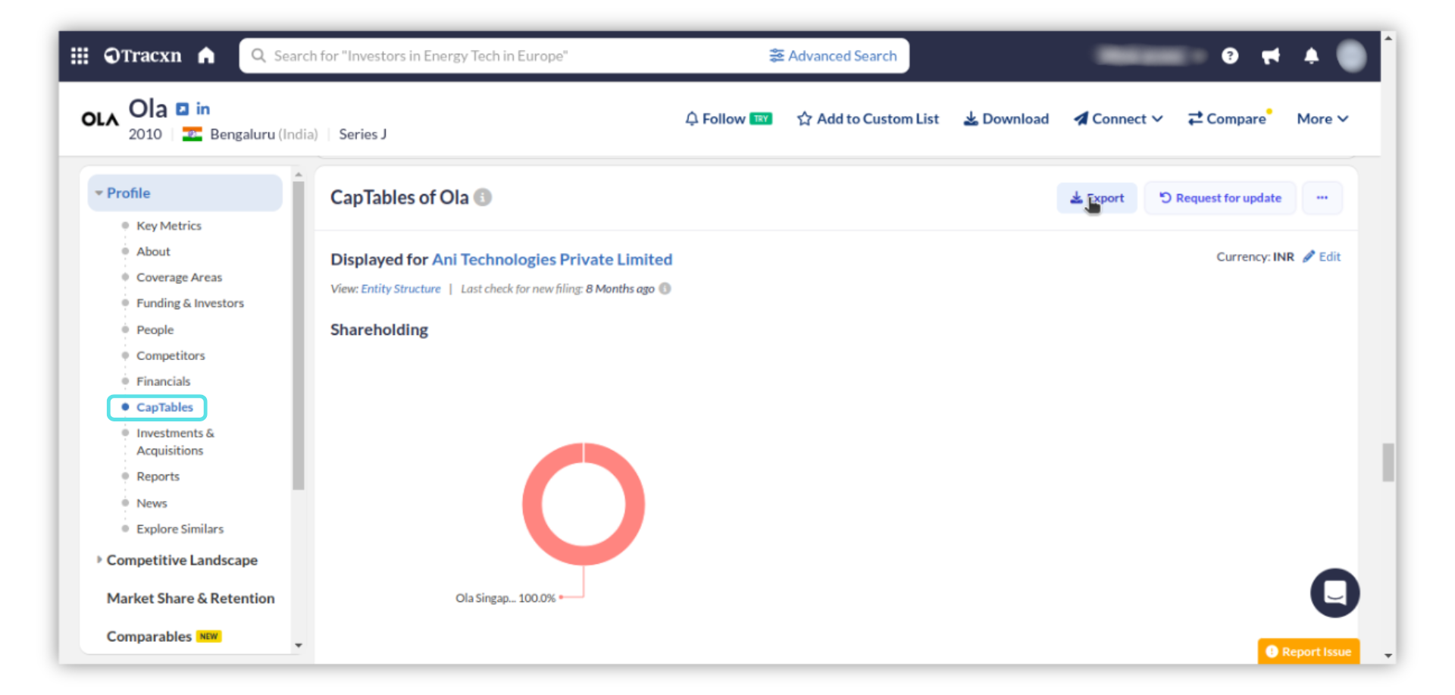Screen dimensions: 1455x695
Task: Open Ani Technologies Private Limited link
Action: coord(552,260)
